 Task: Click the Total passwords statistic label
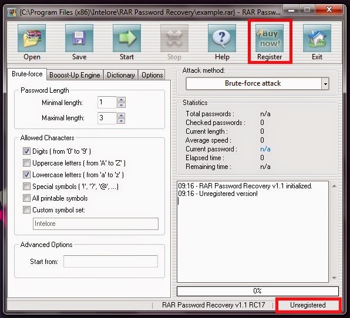coord(210,114)
